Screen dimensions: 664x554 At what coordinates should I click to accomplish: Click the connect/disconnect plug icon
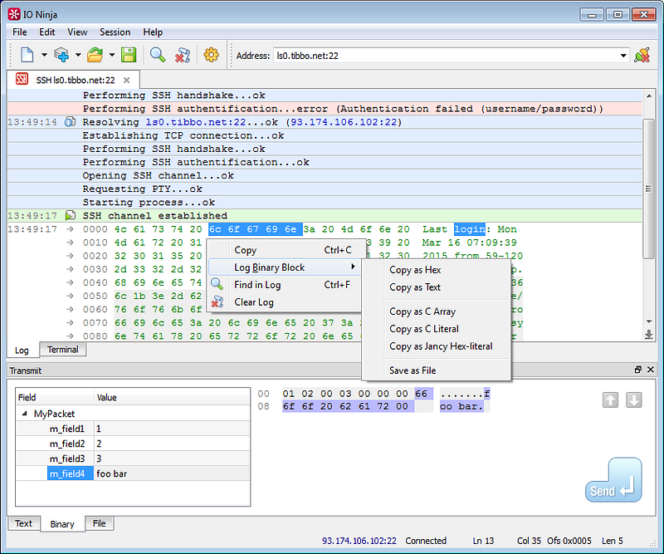(x=642, y=56)
